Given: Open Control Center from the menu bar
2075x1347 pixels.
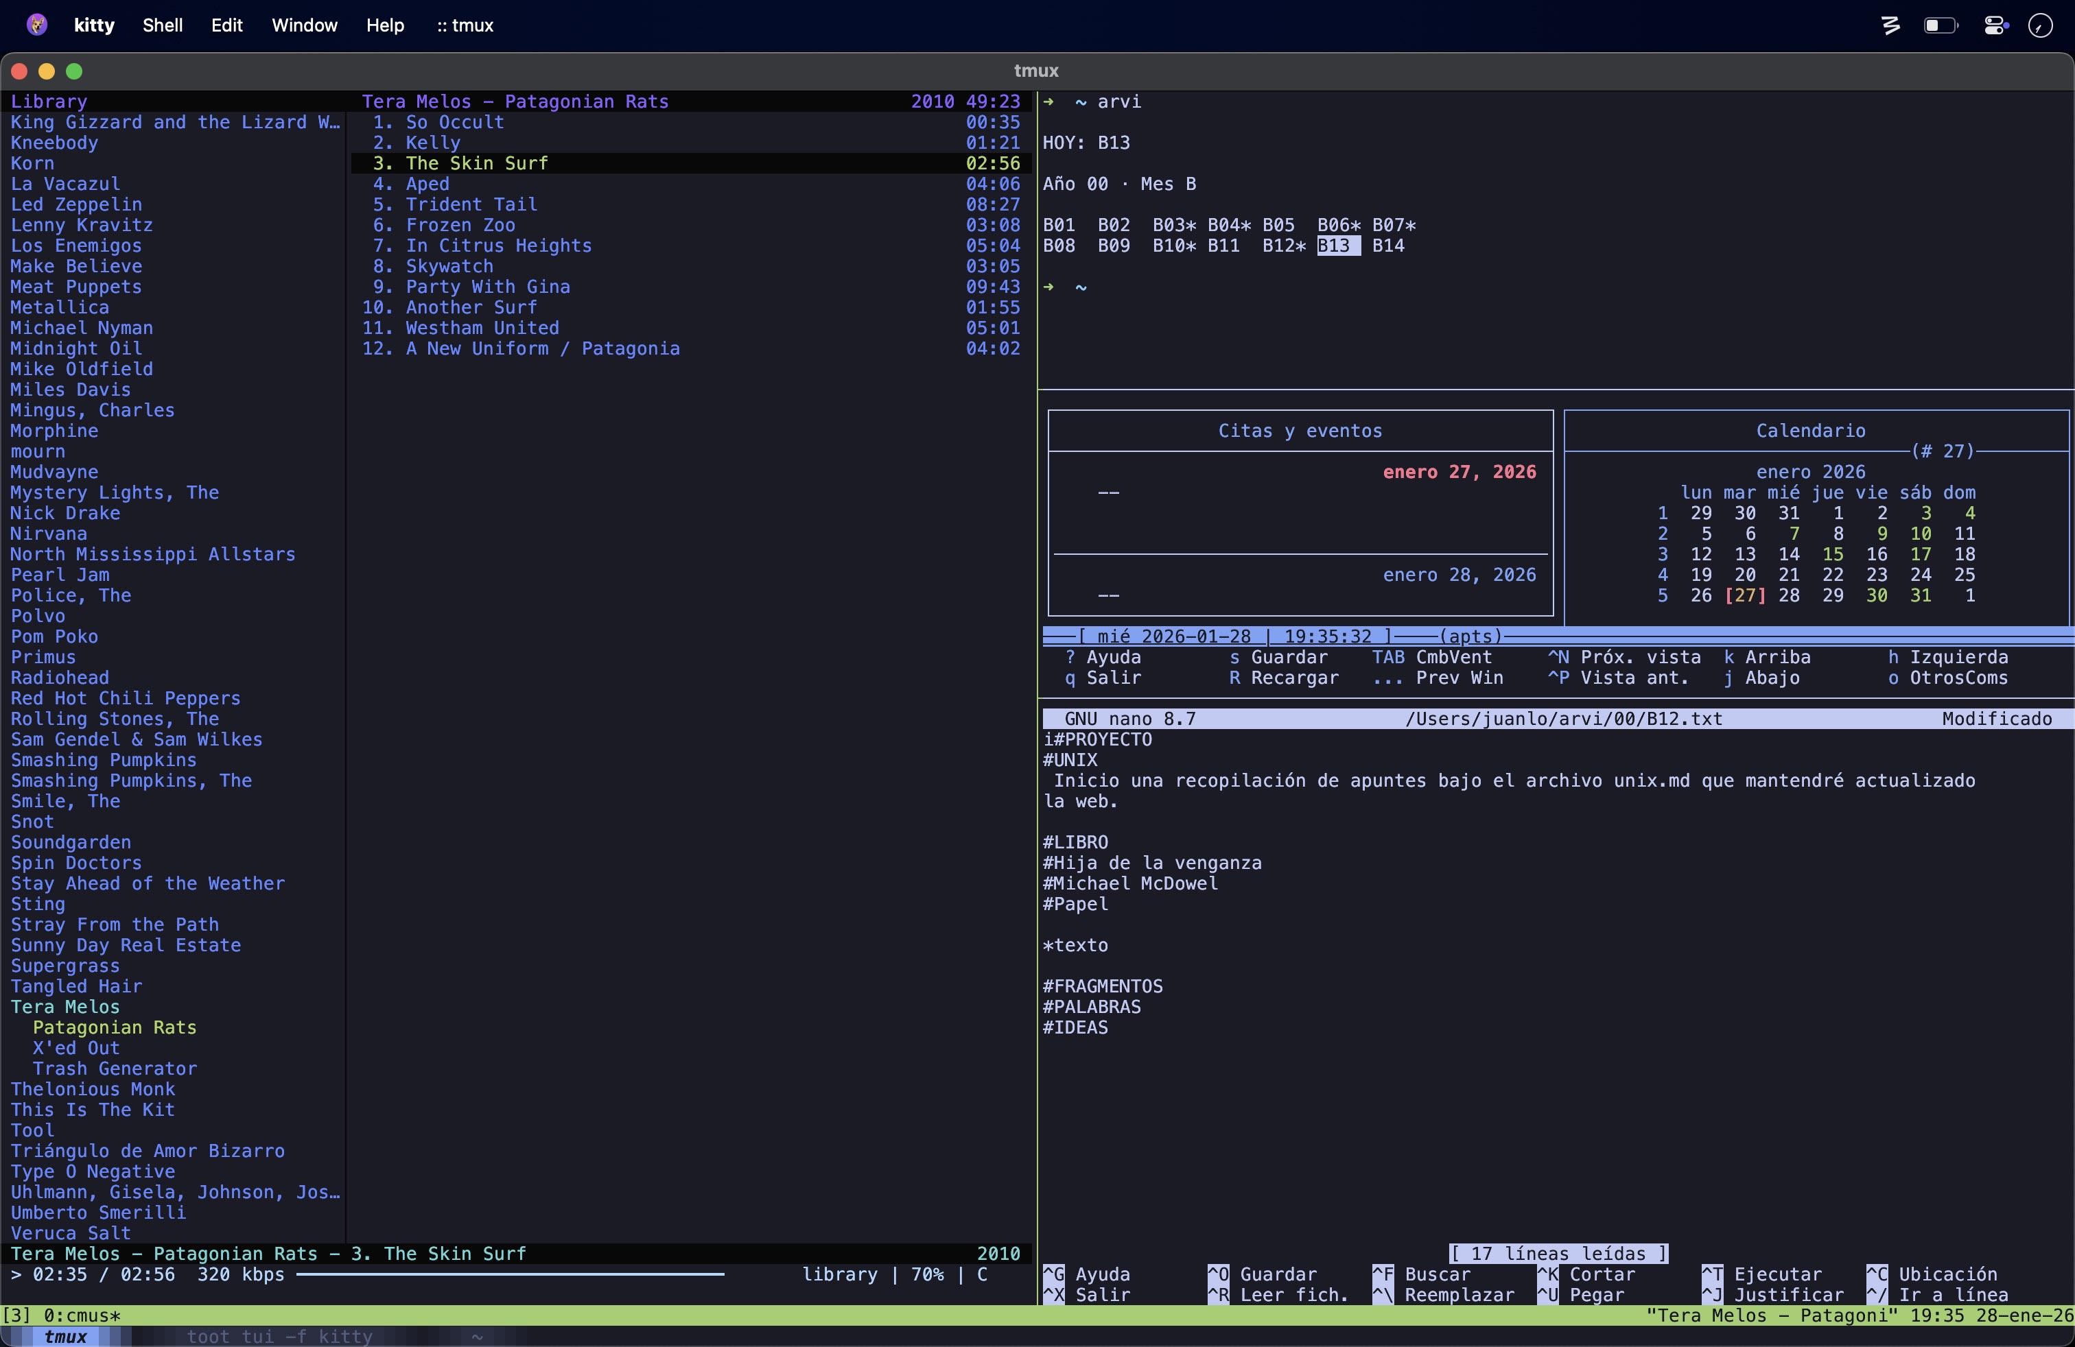Looking at the screenshot, I should (x=1997, y=25).
